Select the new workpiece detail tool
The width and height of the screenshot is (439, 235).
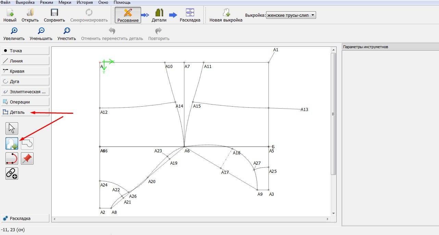(12, 143)
